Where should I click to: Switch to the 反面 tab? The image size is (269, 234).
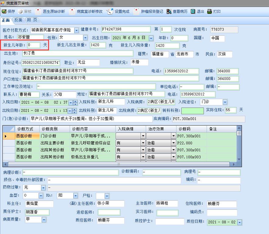point(18,20)
